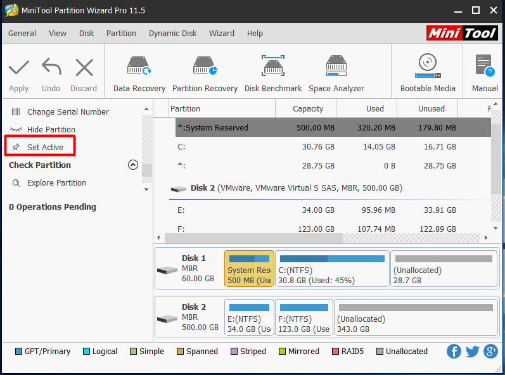Select Disk 1 drive icon in disk map

tap(167, 270)
